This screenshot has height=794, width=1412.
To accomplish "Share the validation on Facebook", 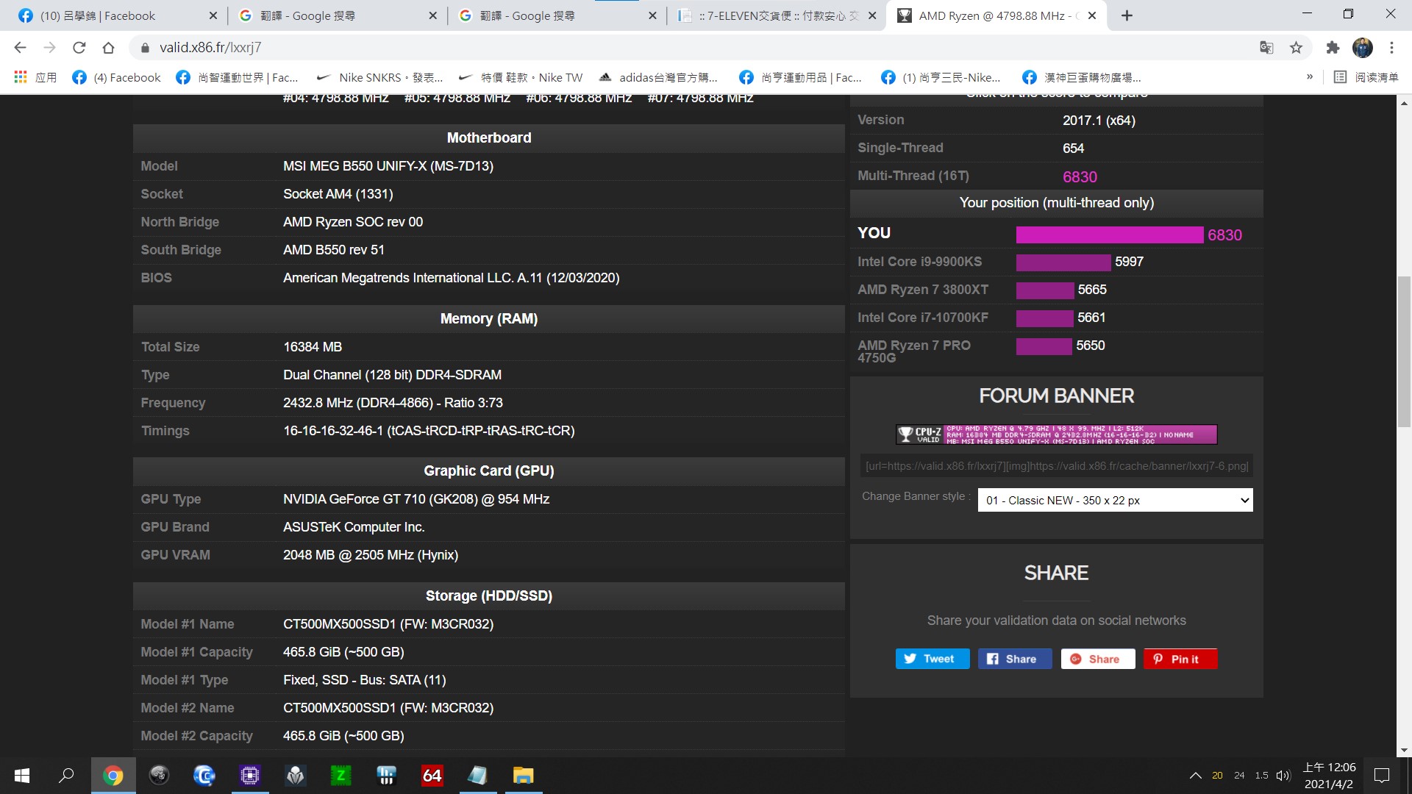I will [1014, 659].
